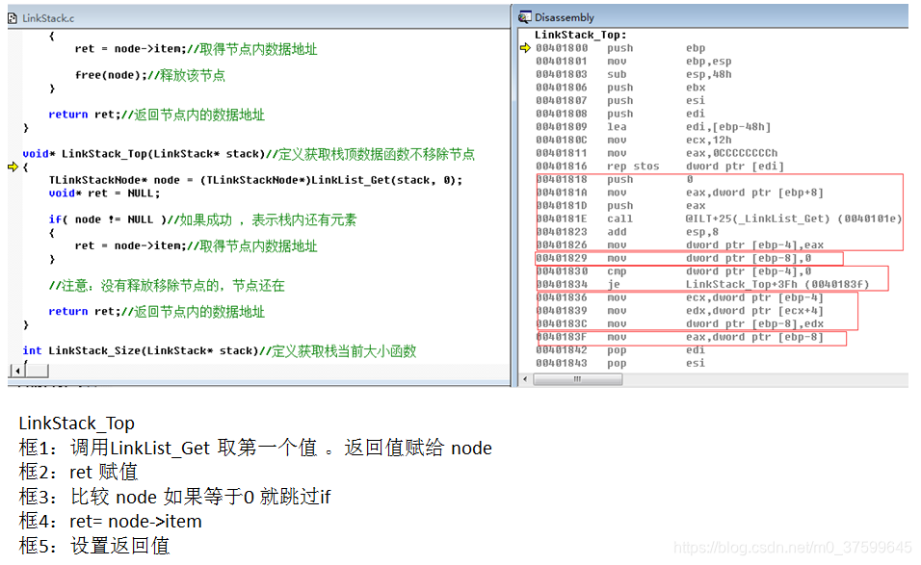Click left scroll arrow of Disassembly scrollbar
This screenshot has height=565, width=921.
[x=525, y=379]
